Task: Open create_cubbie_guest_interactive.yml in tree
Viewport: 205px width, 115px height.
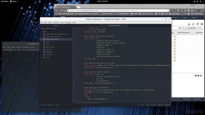Action: coord(56,34)
